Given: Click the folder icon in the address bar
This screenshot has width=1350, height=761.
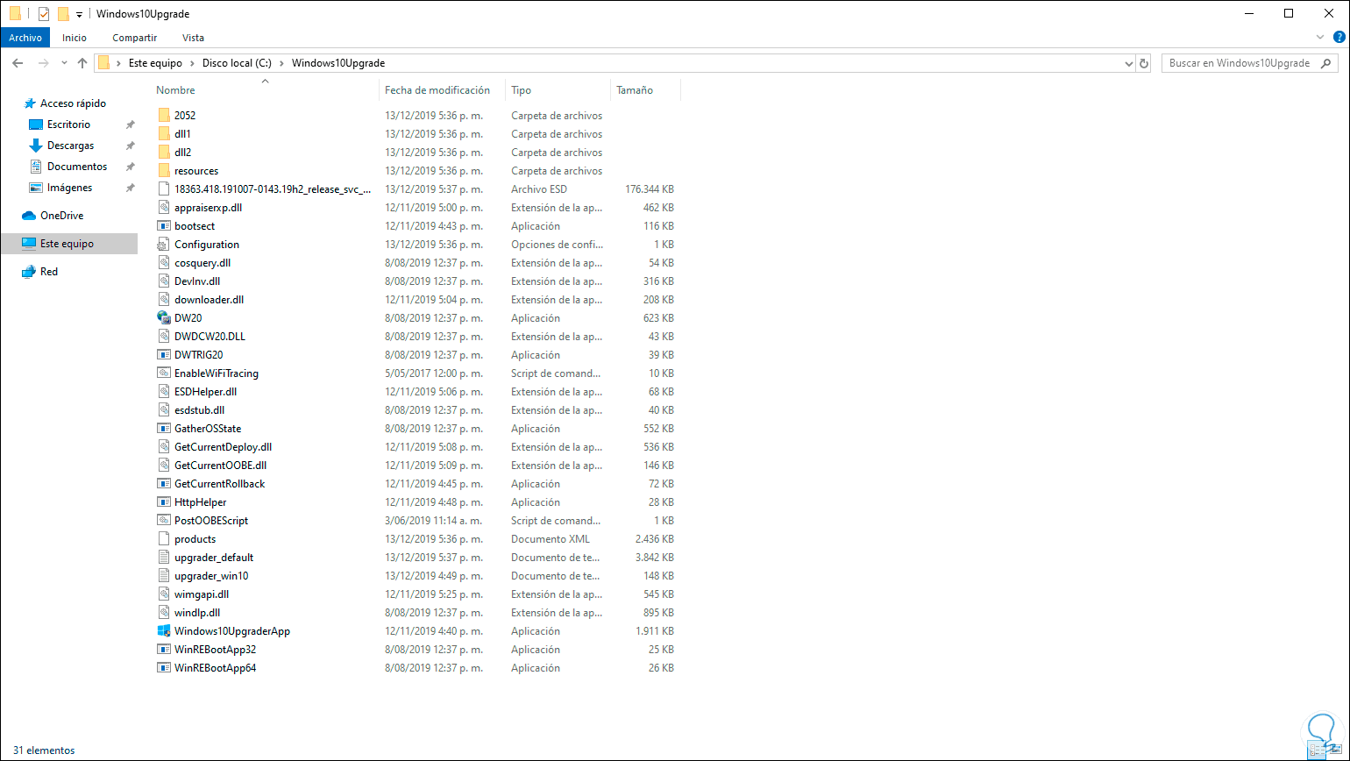Looking at the screenshot, I should pos(104,63).
